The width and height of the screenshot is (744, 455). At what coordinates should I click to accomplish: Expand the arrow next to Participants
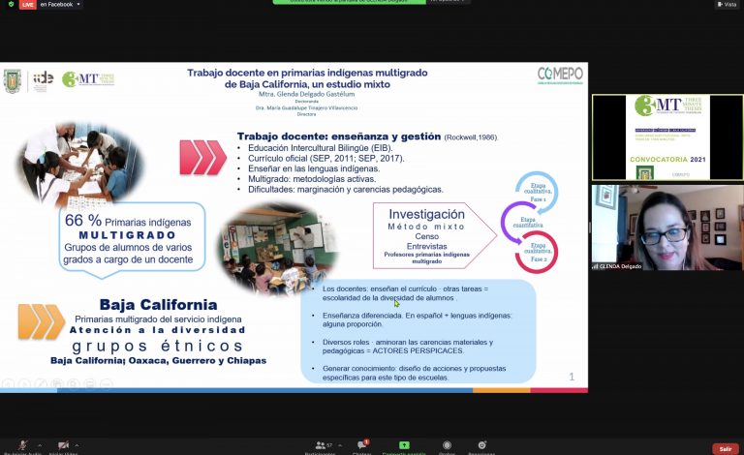[336, 445]
